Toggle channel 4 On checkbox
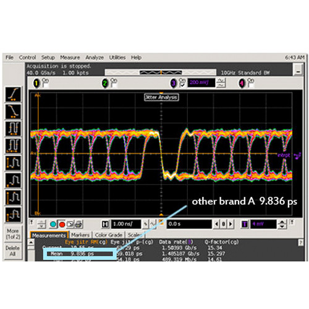Image resolution: width=309 pixels, height=309 pixels. click(x=250, y=84)
